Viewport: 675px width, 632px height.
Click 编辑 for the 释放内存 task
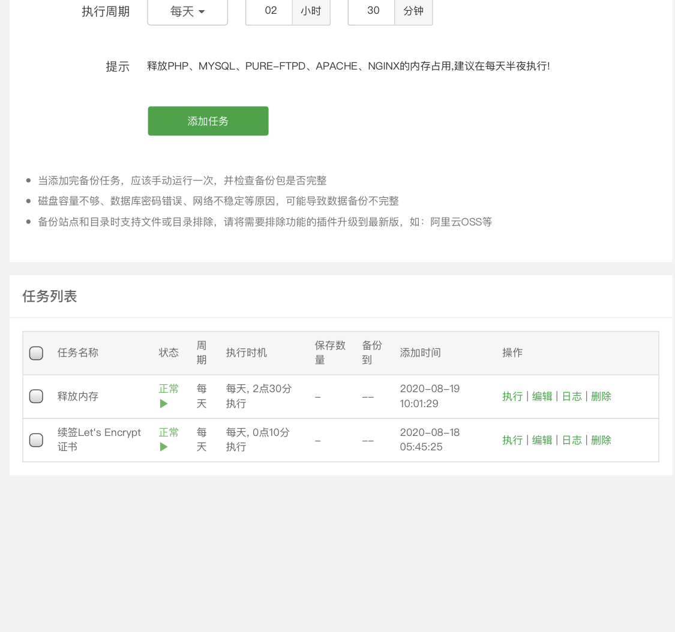tap(542, 396)
